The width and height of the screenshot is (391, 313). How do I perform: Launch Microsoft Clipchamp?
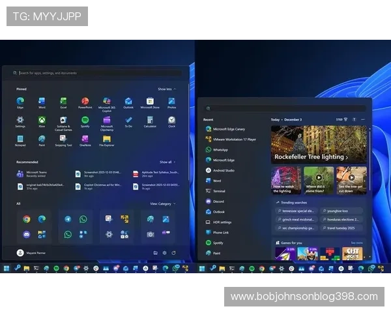(107, 123)
